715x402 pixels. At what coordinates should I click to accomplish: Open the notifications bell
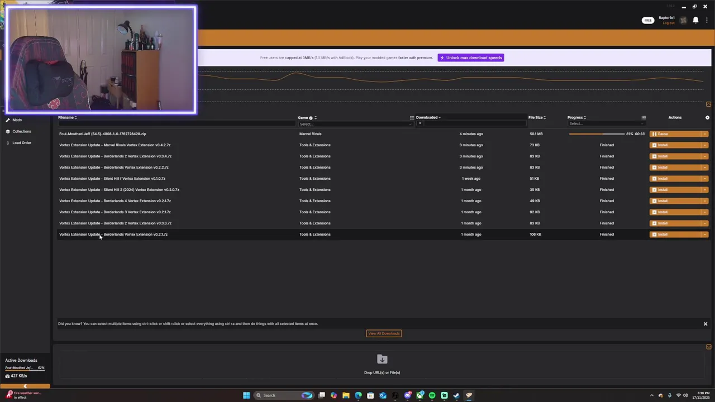point(695,20)
